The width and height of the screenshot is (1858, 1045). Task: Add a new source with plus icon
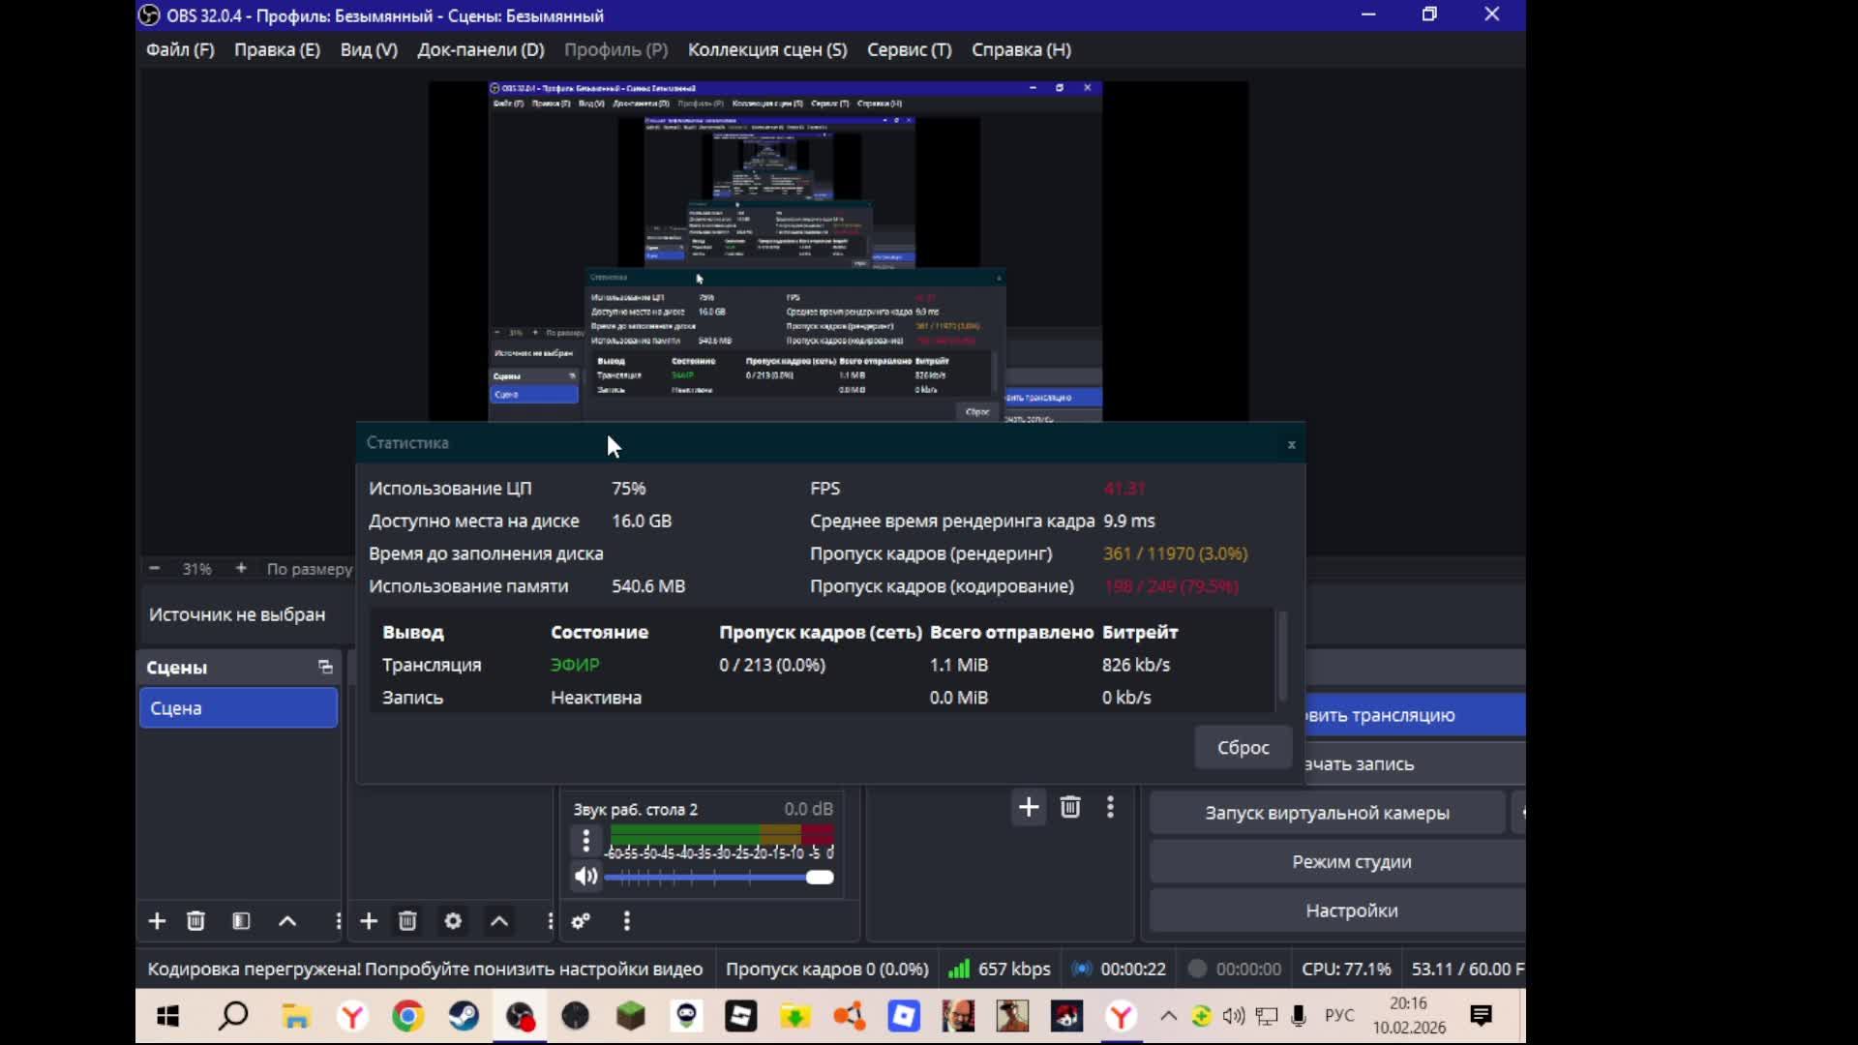tap(369, 921)
